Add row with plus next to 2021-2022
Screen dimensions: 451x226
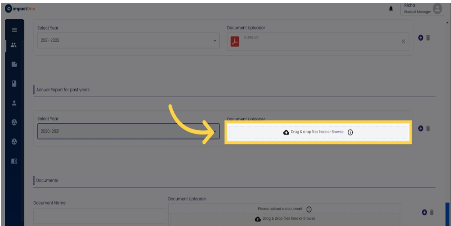pyautogui.click(x=420, y=38)
